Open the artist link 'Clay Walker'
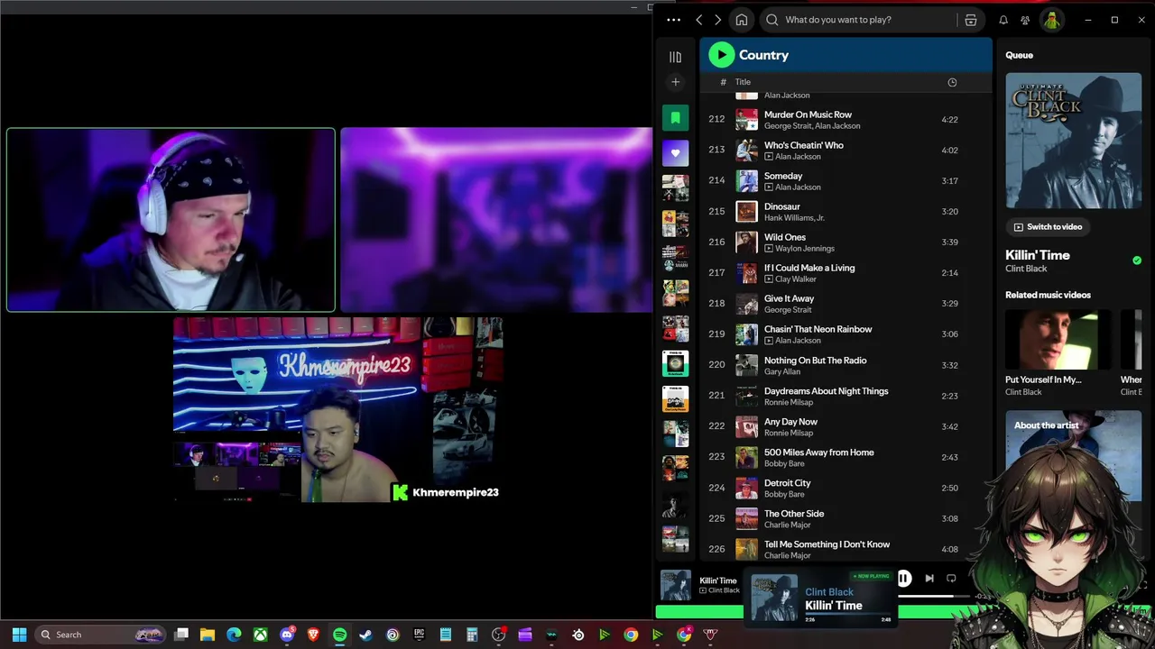This screenshot has width=1155, height=649. [796, 279]
